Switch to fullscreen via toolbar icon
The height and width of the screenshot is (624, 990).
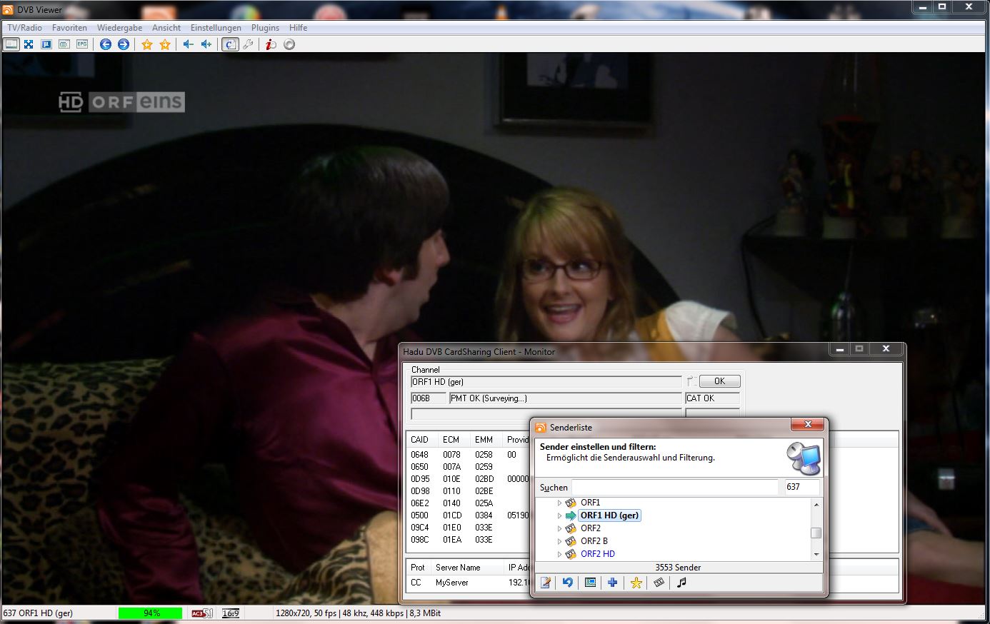29,44
